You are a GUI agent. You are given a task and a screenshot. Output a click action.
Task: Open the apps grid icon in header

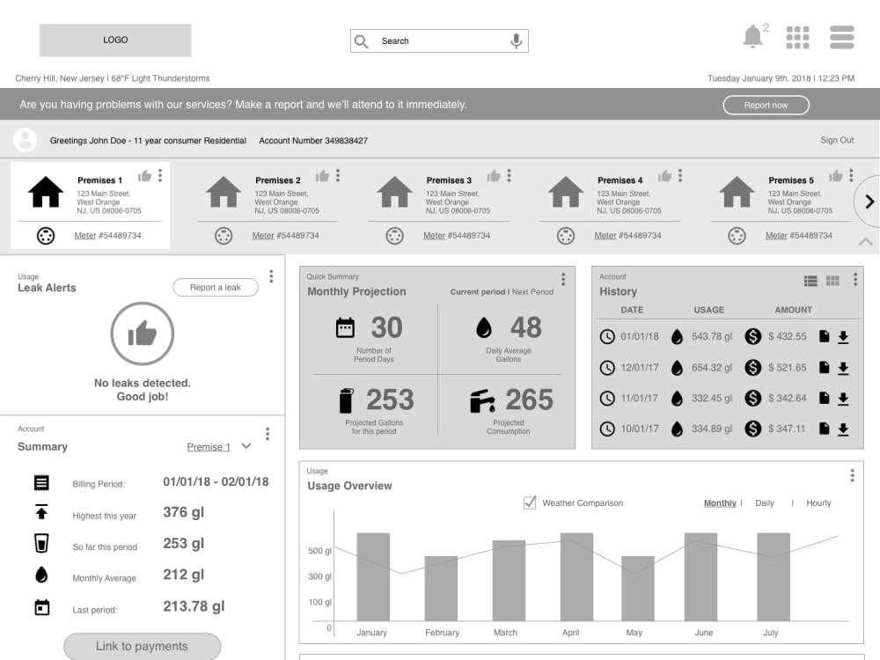pyautogui.click(x=797, y=38)
